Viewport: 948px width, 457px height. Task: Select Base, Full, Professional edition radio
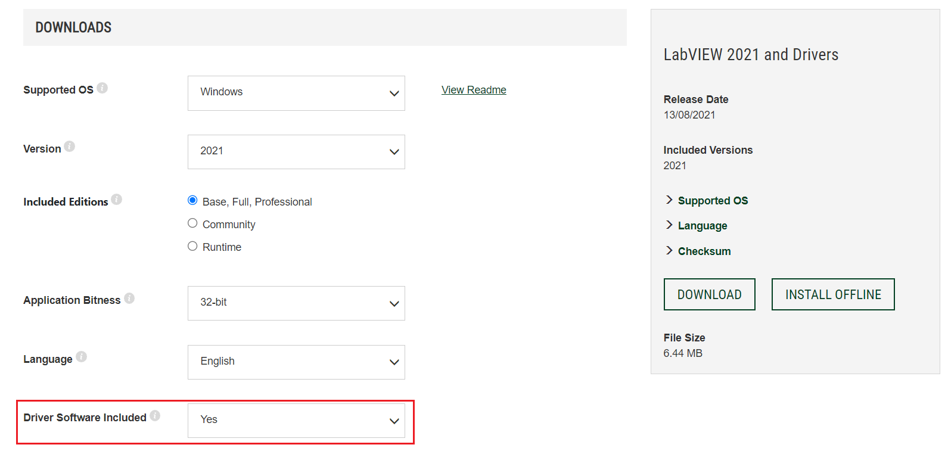coord(192,201)
